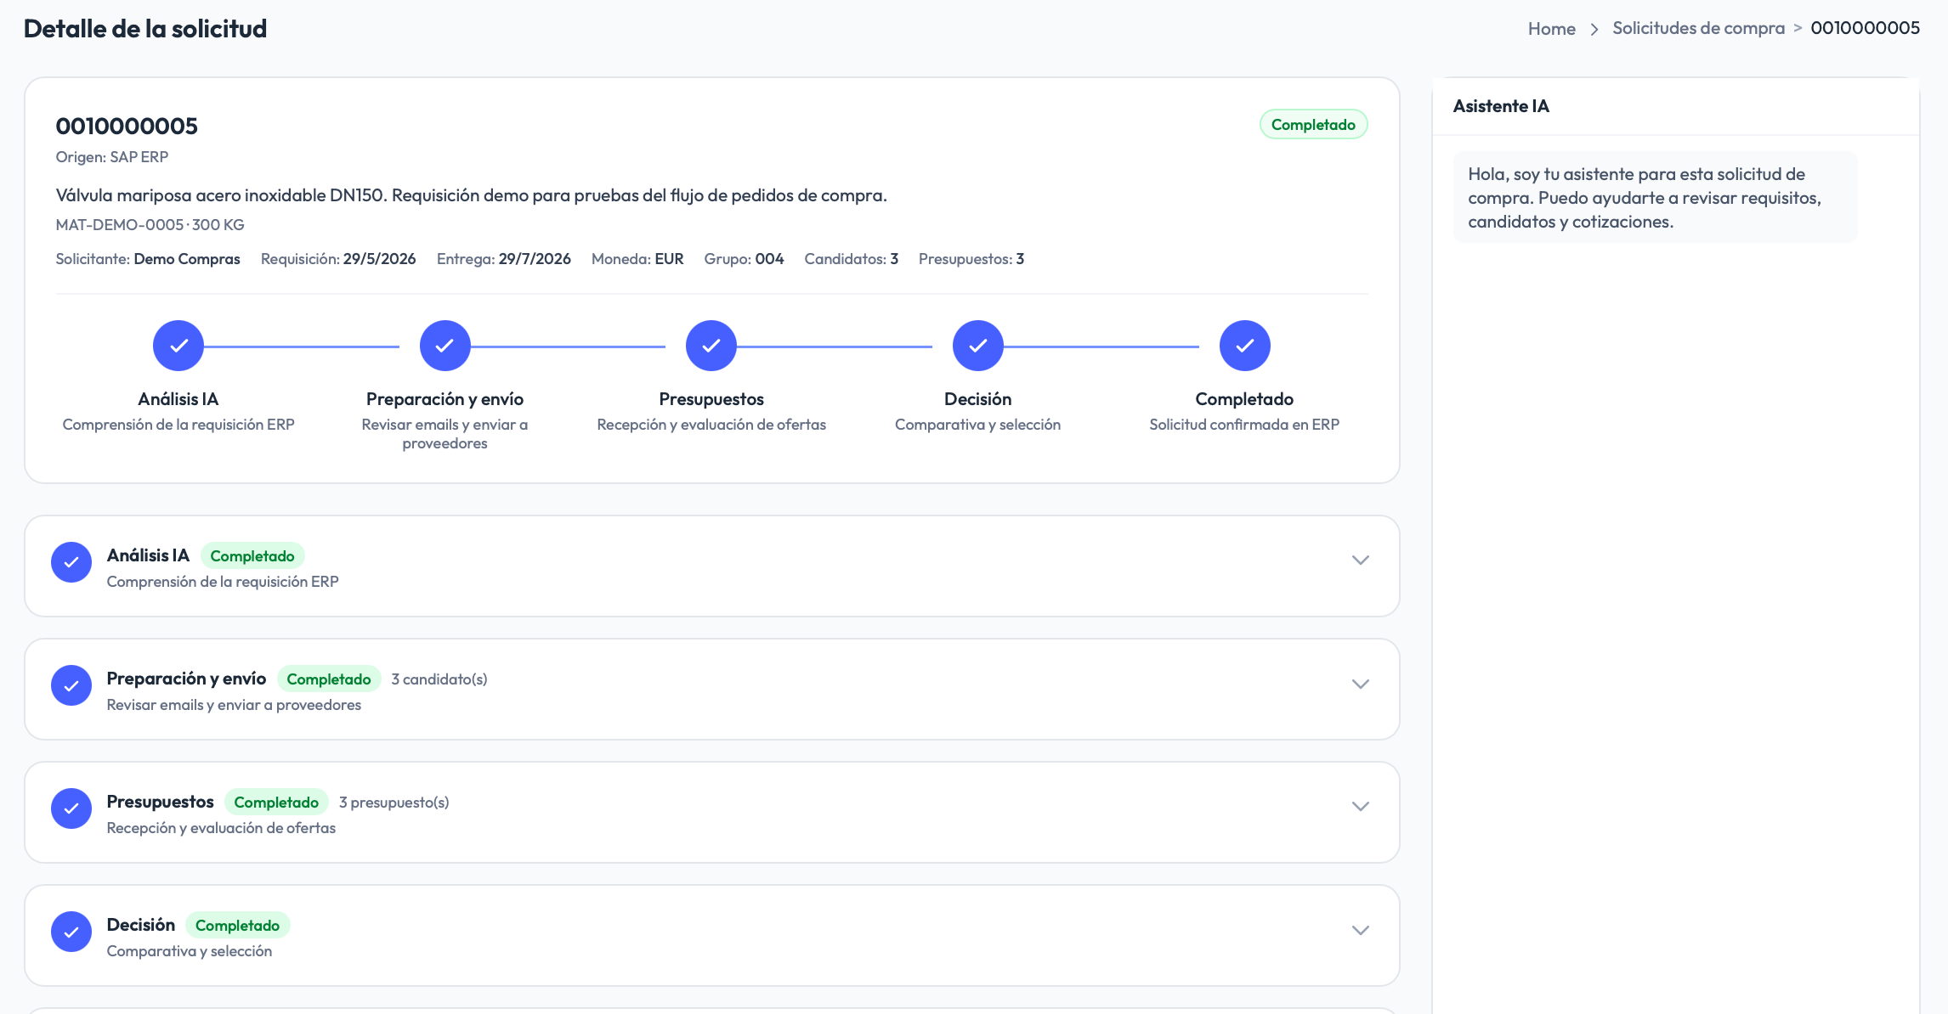Viewport: 1948px width, 1014px height.
Task: Click the 0010000005 breadcrumb item
Action: [1865, 28]
